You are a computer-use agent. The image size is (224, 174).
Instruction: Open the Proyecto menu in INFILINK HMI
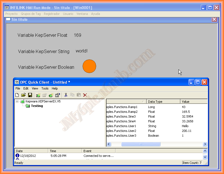click(11, 14)
